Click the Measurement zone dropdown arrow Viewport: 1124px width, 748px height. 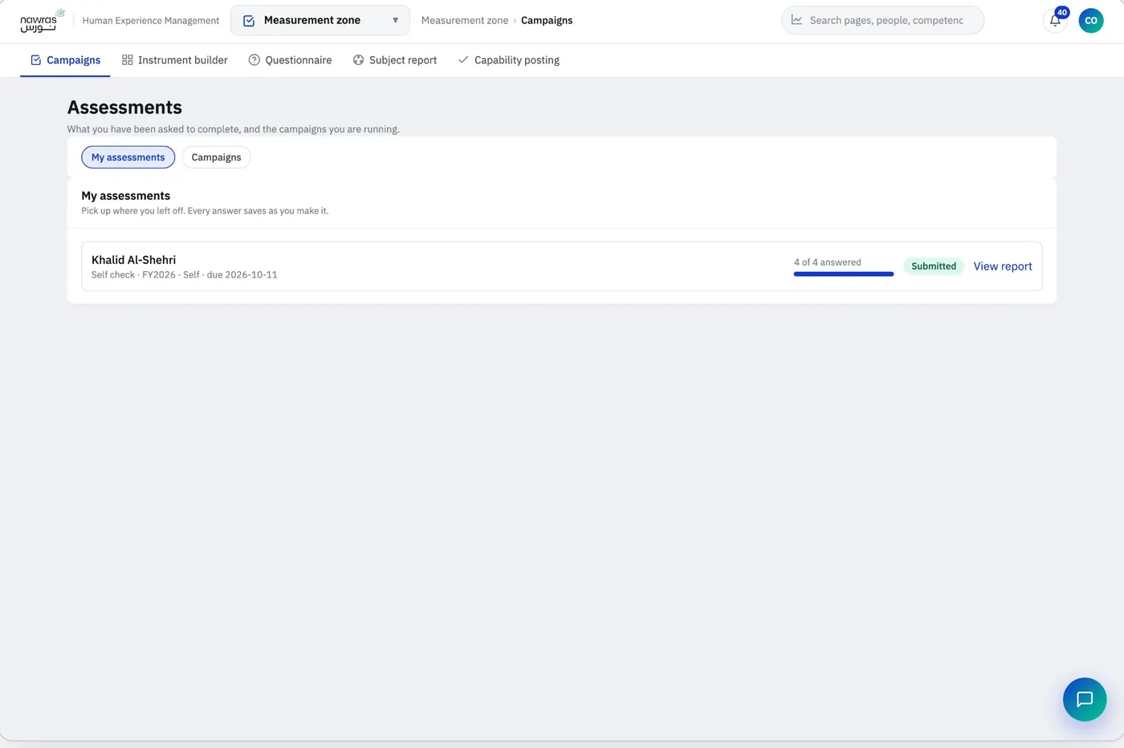[395, 21]
